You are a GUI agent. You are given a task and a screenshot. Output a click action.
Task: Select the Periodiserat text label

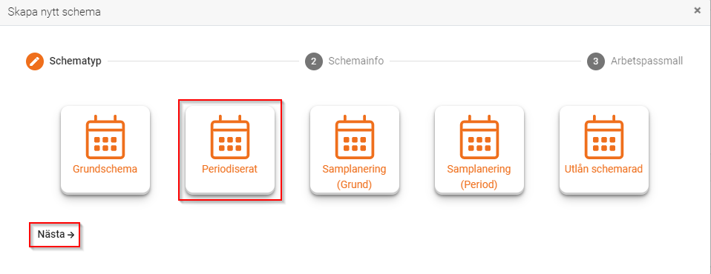click(x=230, y=170)
